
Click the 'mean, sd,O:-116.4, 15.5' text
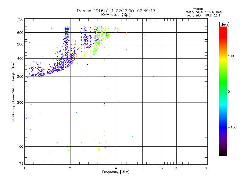click(203, 12)
